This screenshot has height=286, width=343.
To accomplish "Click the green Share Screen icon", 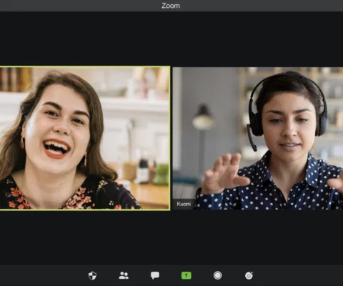I will pos(187,275).
